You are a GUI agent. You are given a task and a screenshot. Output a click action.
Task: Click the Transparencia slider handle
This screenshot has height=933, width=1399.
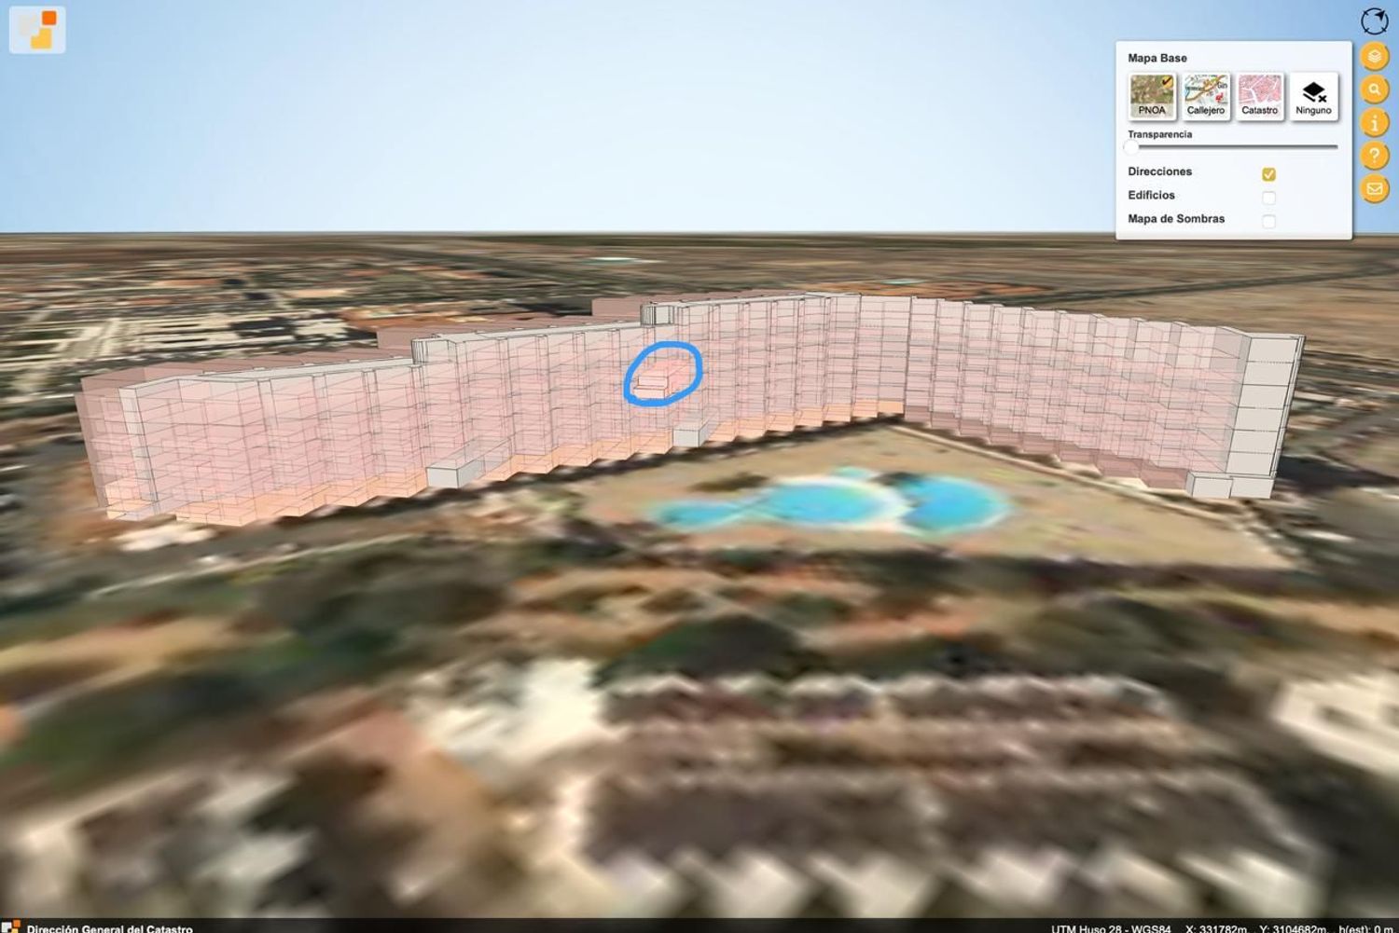click(x=1131, y=147)
